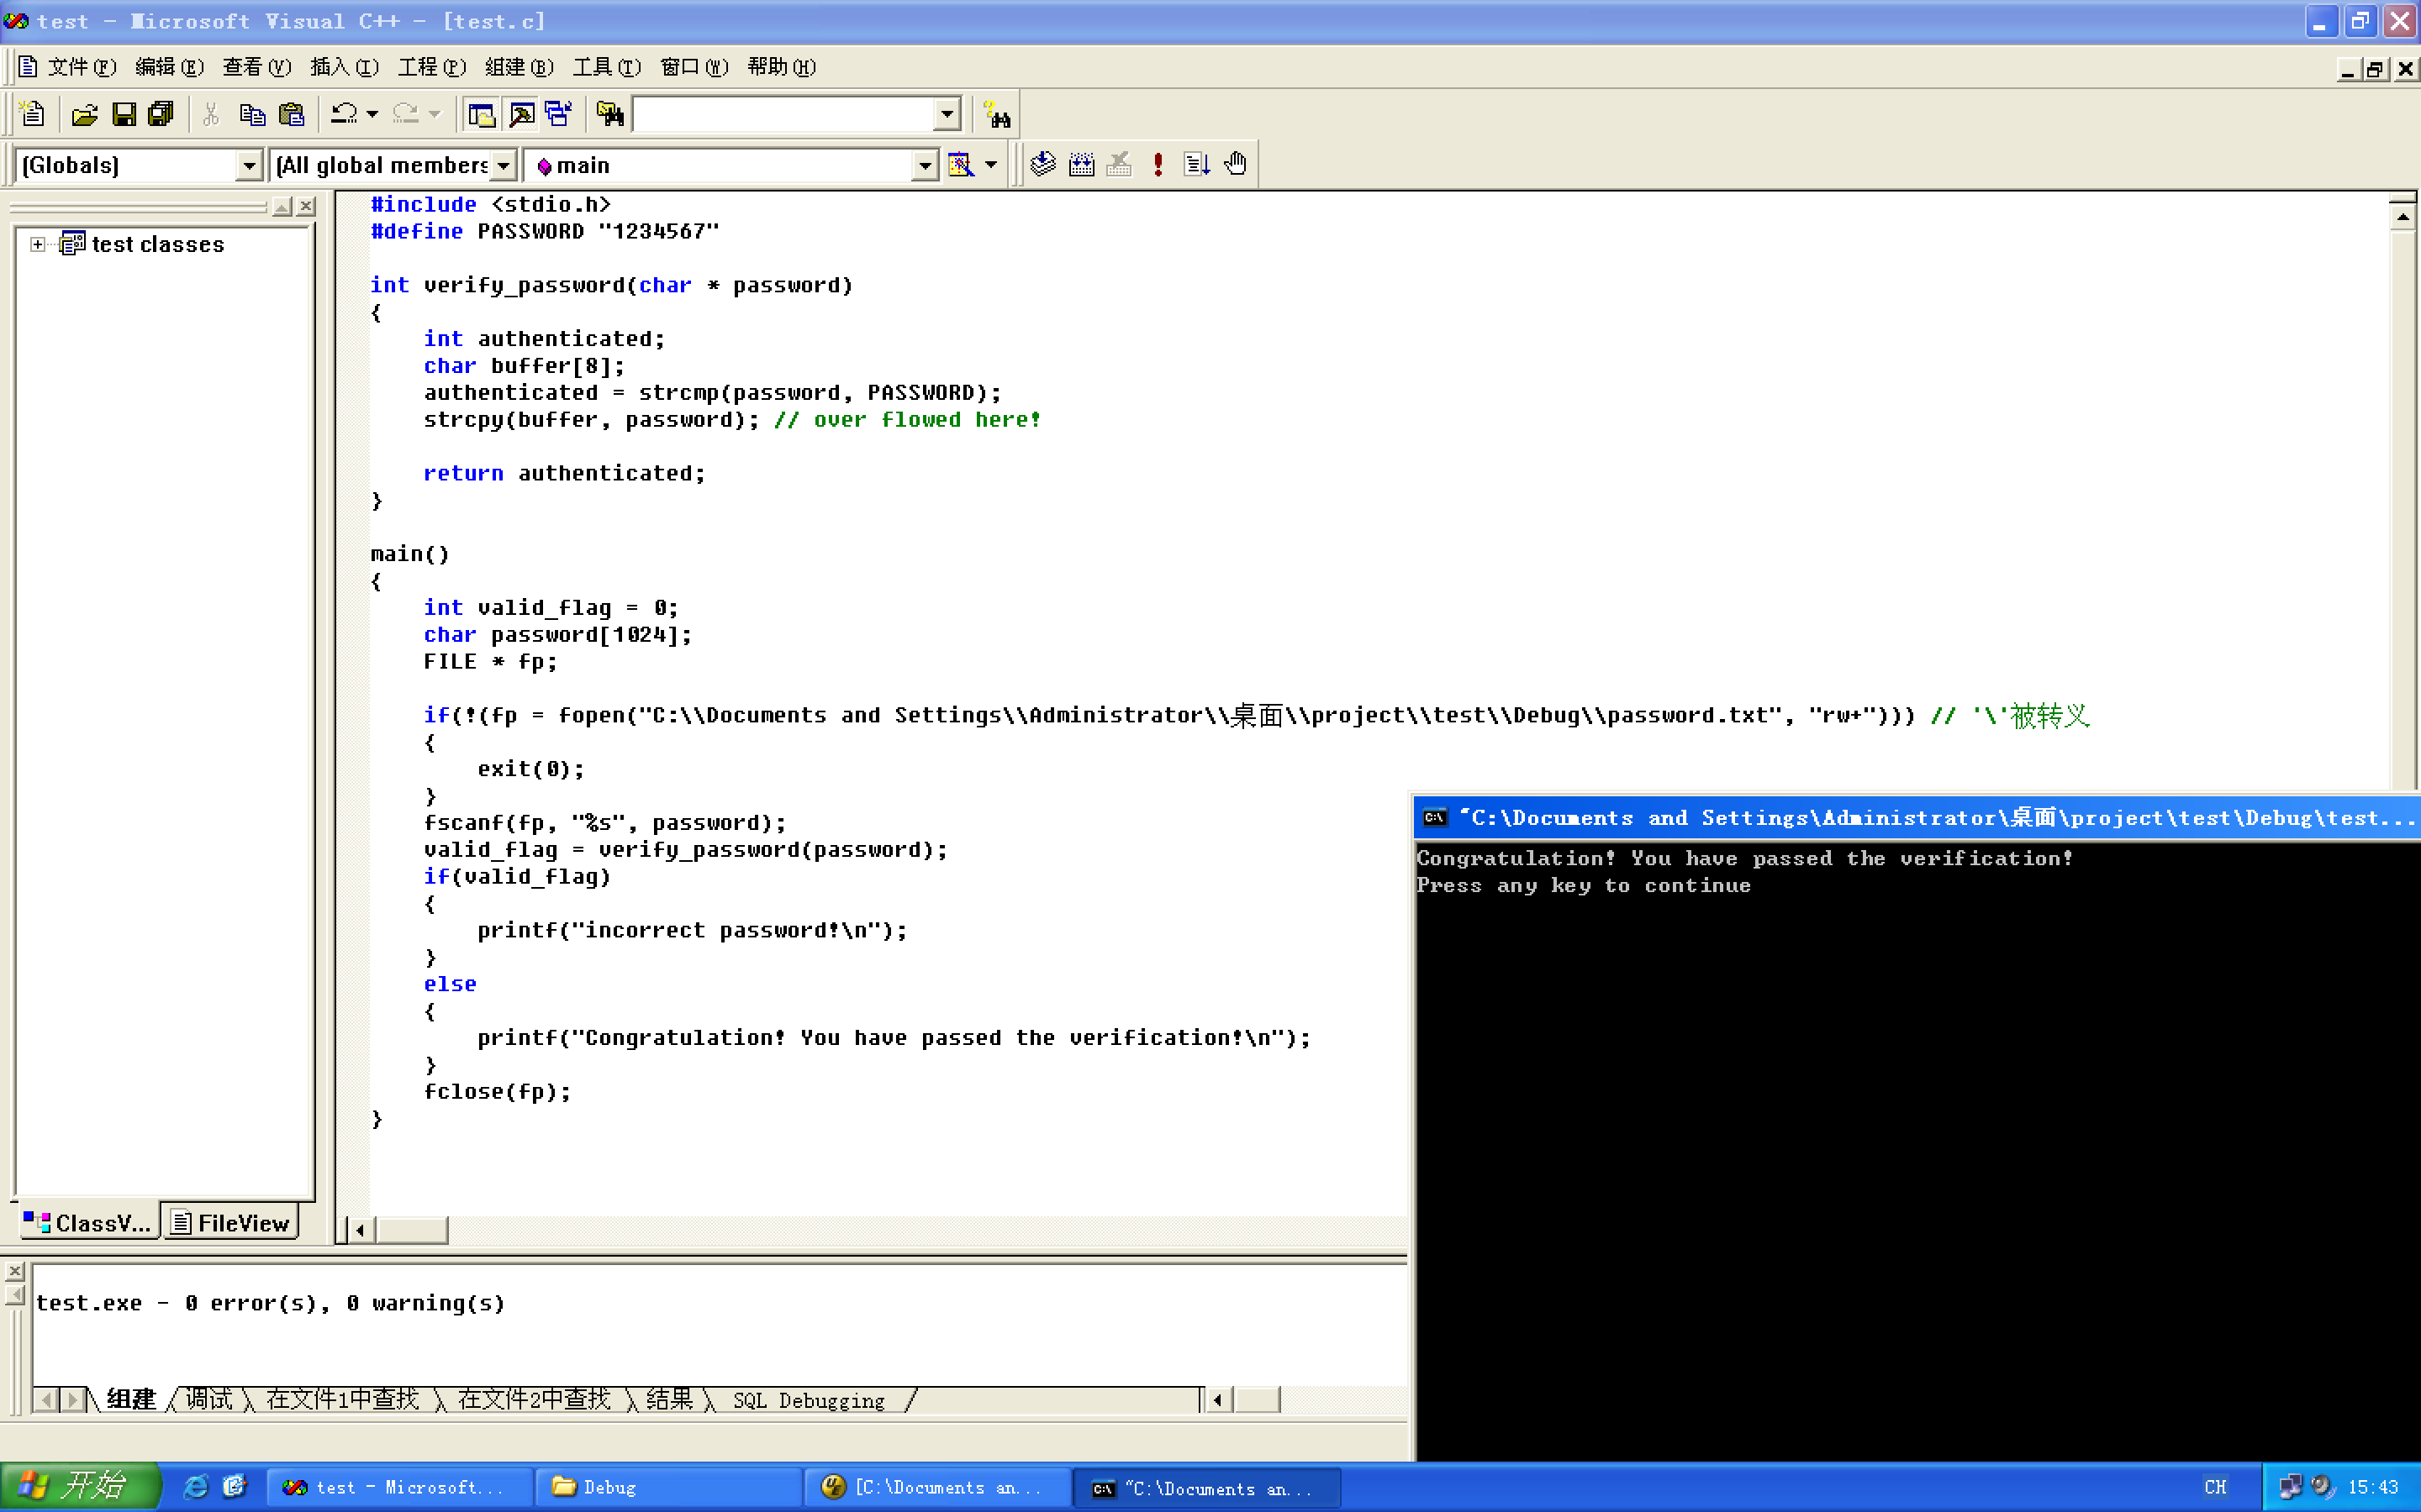Select the test classes tree item

pyautogui.click(x=157, y=244)
